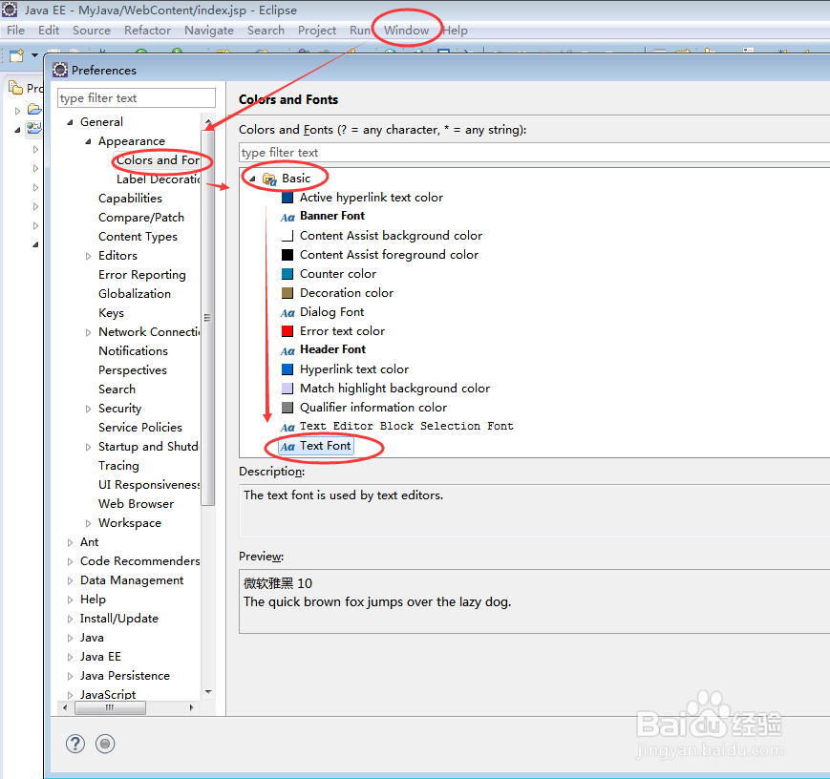Click Content Assist foreground color swatch

[x=287, y=255]
